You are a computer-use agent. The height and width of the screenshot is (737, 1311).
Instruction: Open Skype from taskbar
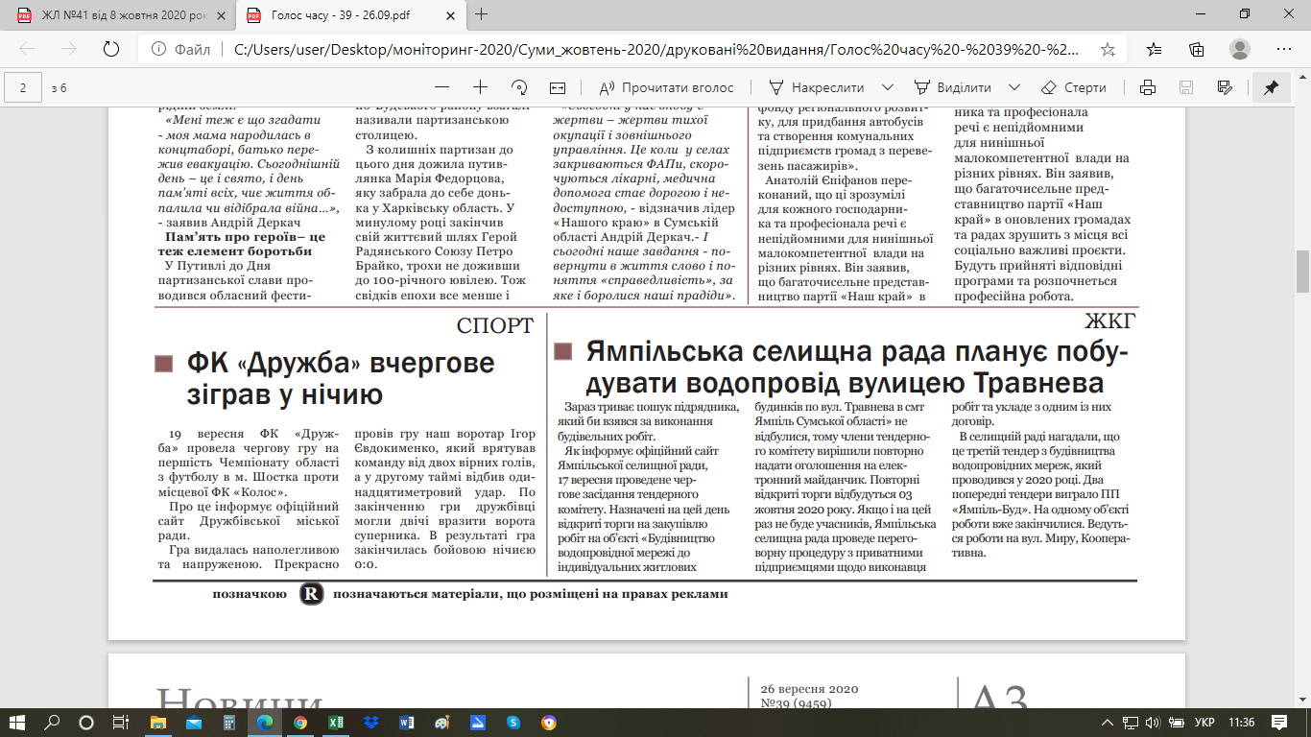point(513,722)
